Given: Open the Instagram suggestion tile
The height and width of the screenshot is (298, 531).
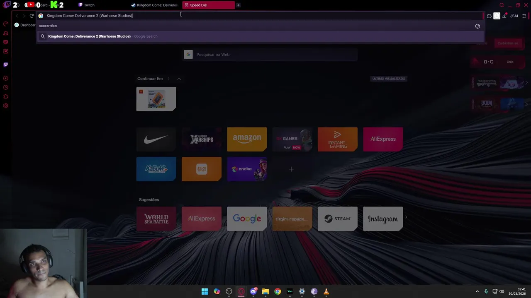Looking at the screenshot, I should [383, 219].
